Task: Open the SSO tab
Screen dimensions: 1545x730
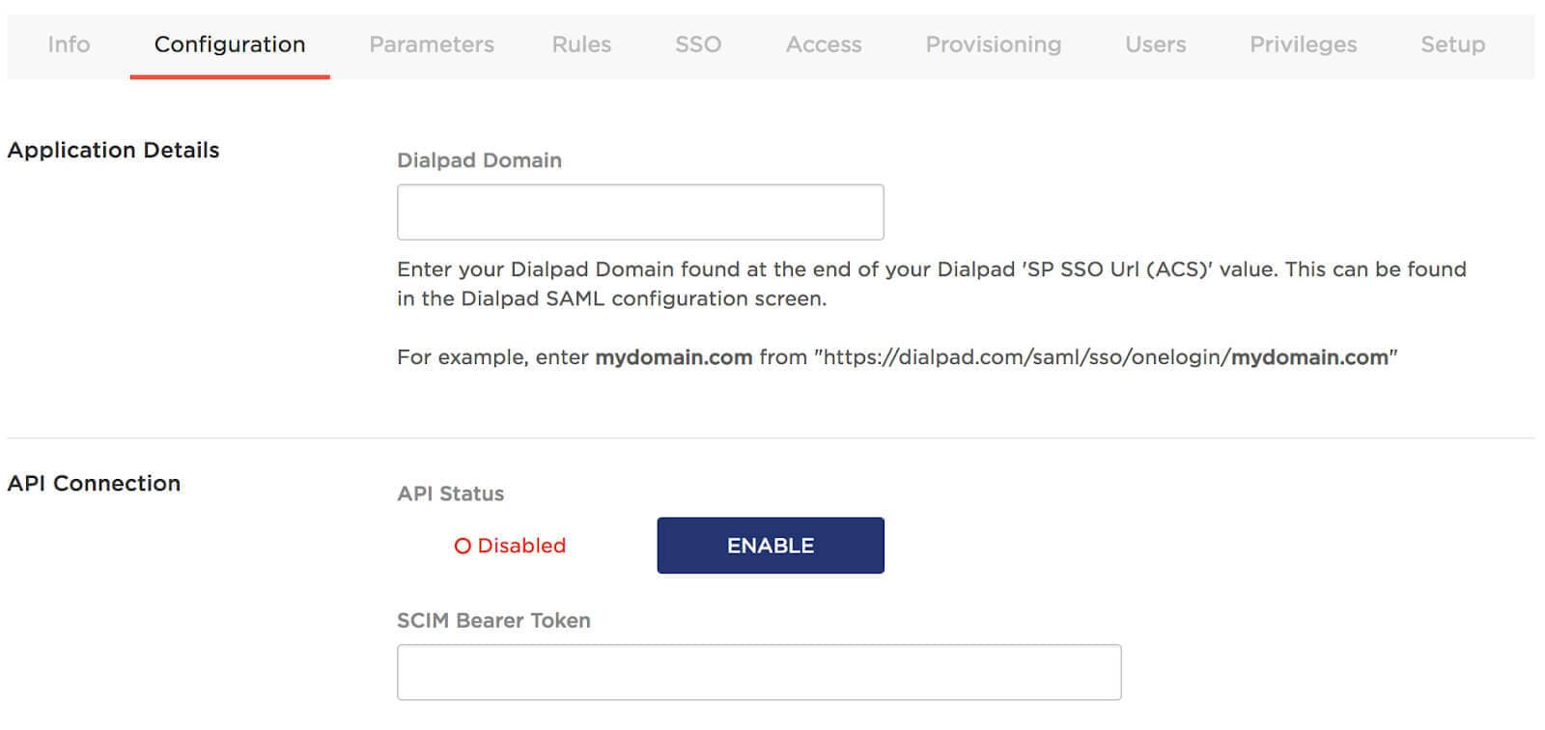Action: 698,44
